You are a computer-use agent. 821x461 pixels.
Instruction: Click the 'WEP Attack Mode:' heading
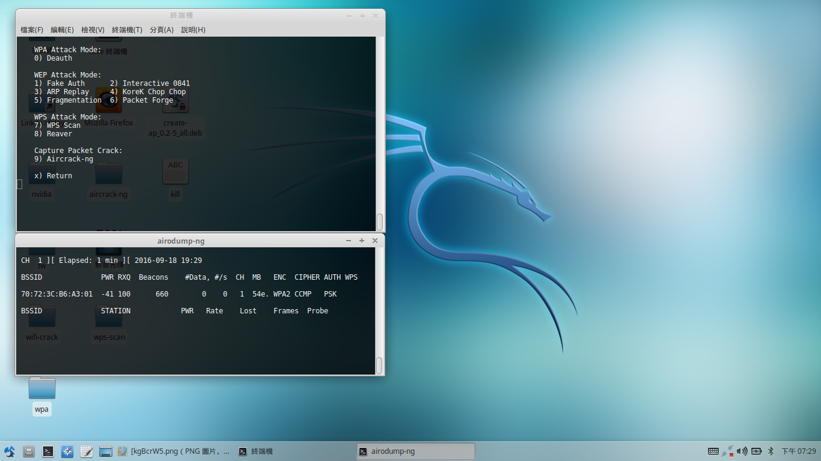pos(68,75)
